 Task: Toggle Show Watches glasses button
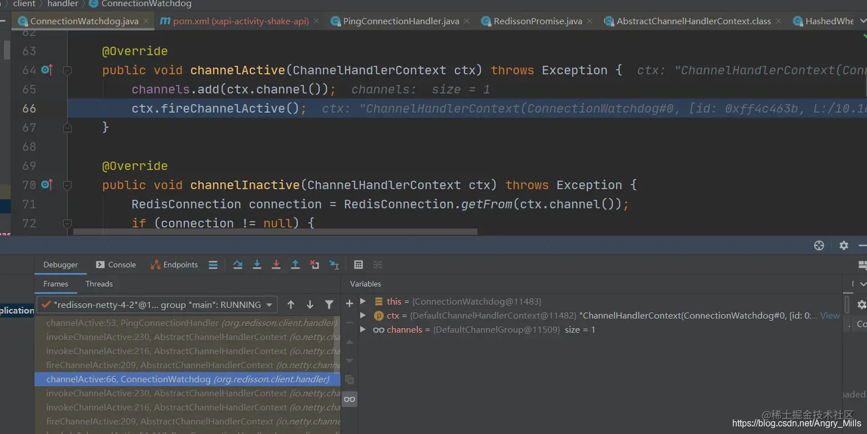coord(349,399)
